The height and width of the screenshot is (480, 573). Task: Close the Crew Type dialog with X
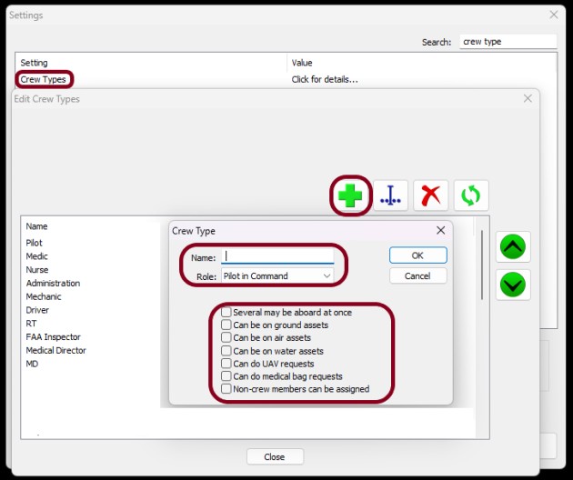tap(441, 230)
